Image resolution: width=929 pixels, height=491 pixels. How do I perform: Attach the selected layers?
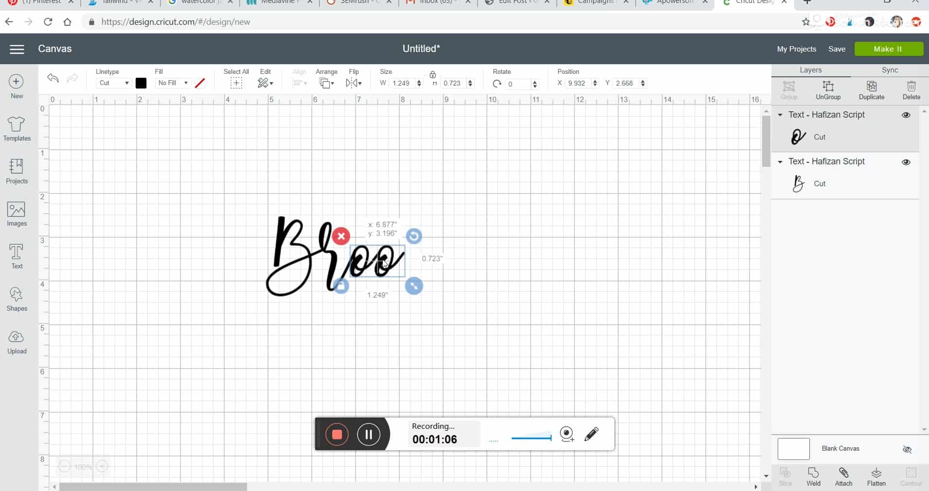point(843,477)
